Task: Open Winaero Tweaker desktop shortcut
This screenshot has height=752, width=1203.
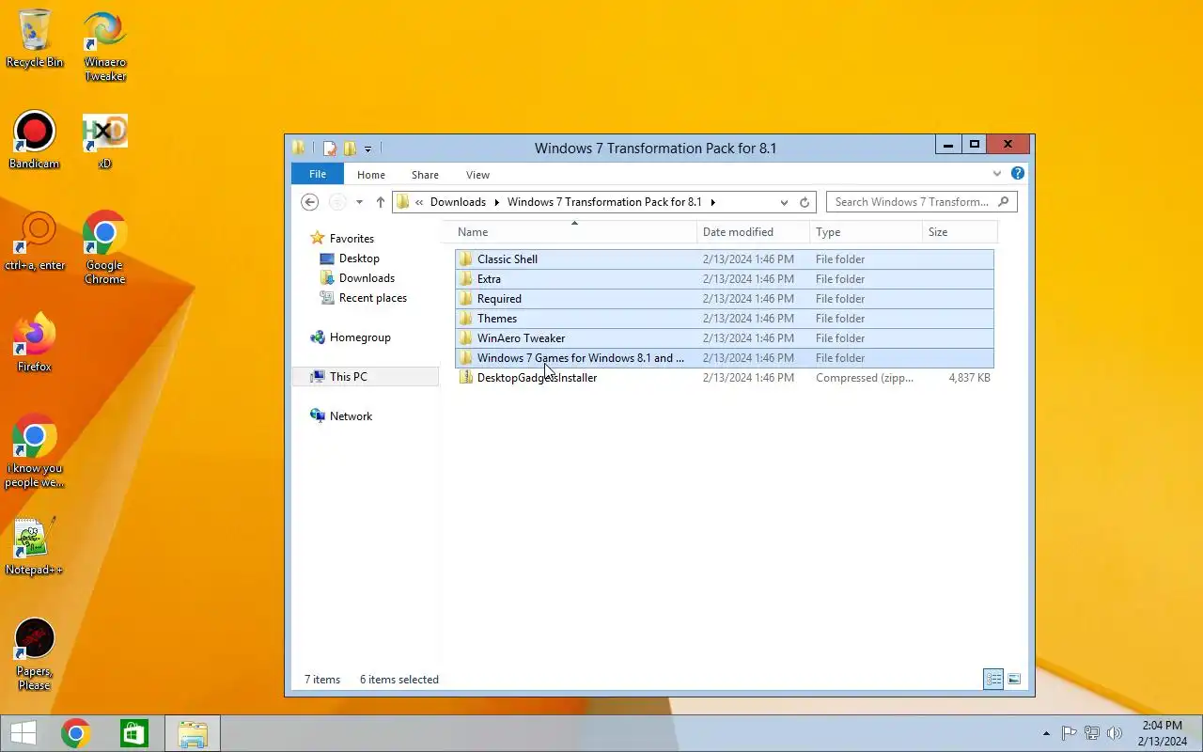Action: [105, 47]
